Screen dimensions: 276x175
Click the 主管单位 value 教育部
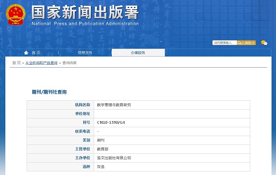pos(103,149)
